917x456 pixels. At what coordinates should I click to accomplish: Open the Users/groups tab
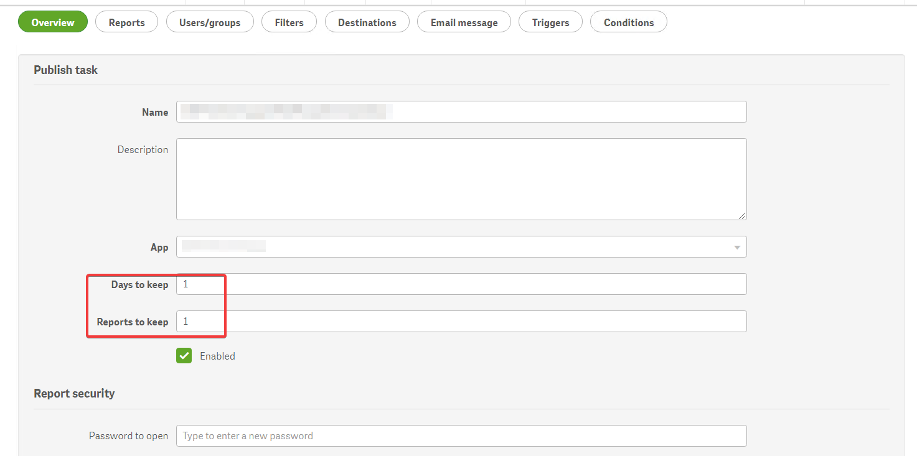[210, 22]
